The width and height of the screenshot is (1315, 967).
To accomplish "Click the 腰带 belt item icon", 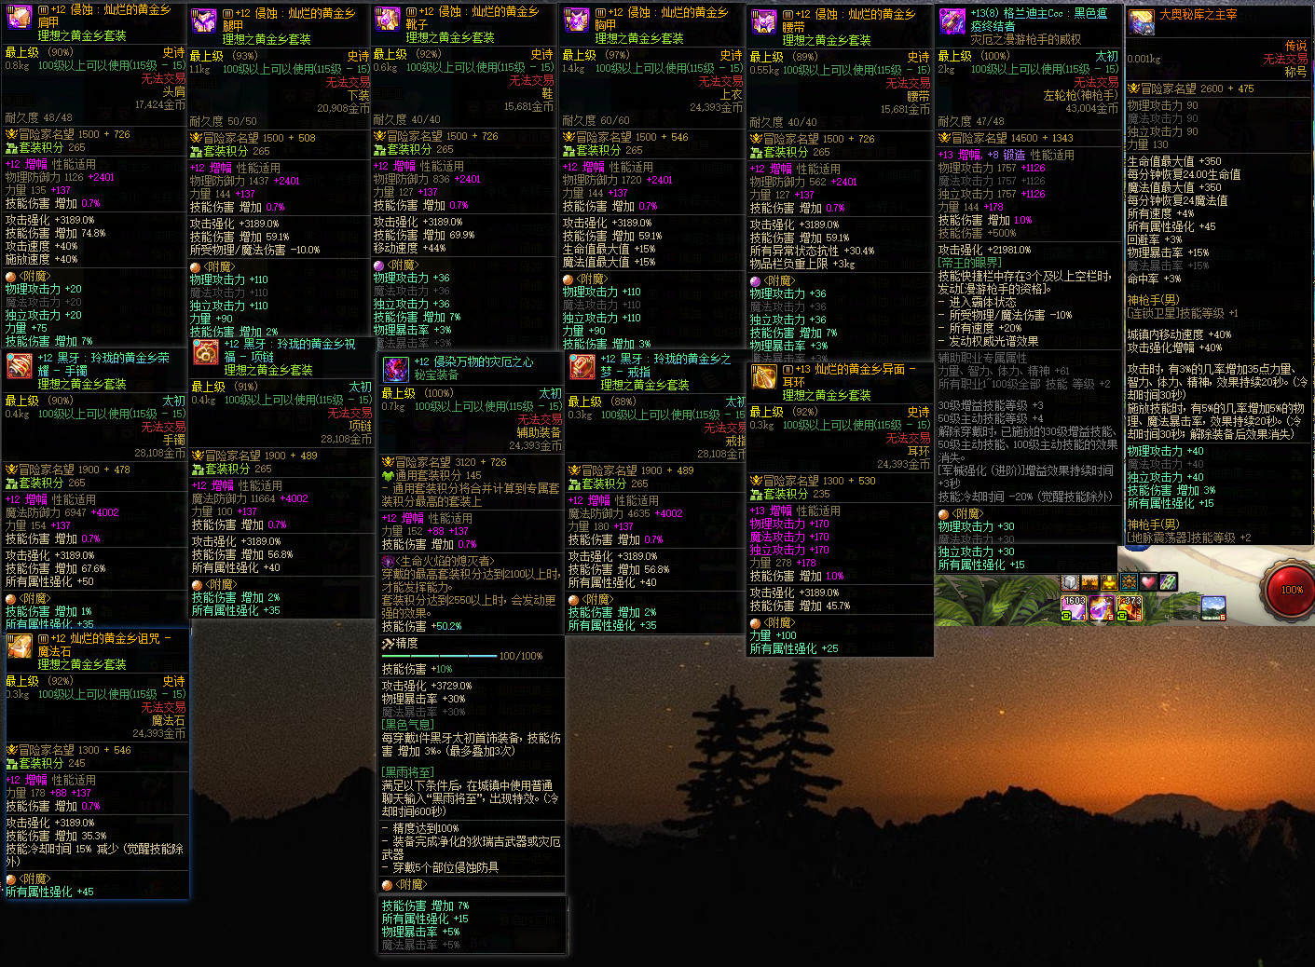I will pos(764,22).
